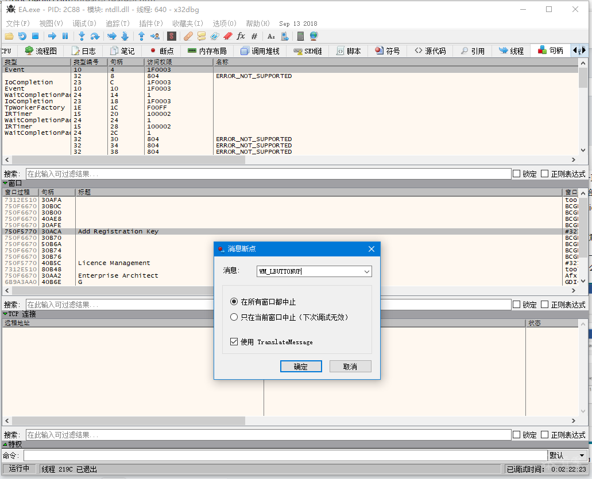Open the calculator icon
The width and height of the screenshot is (592, 479).
[x=300, y=36]
